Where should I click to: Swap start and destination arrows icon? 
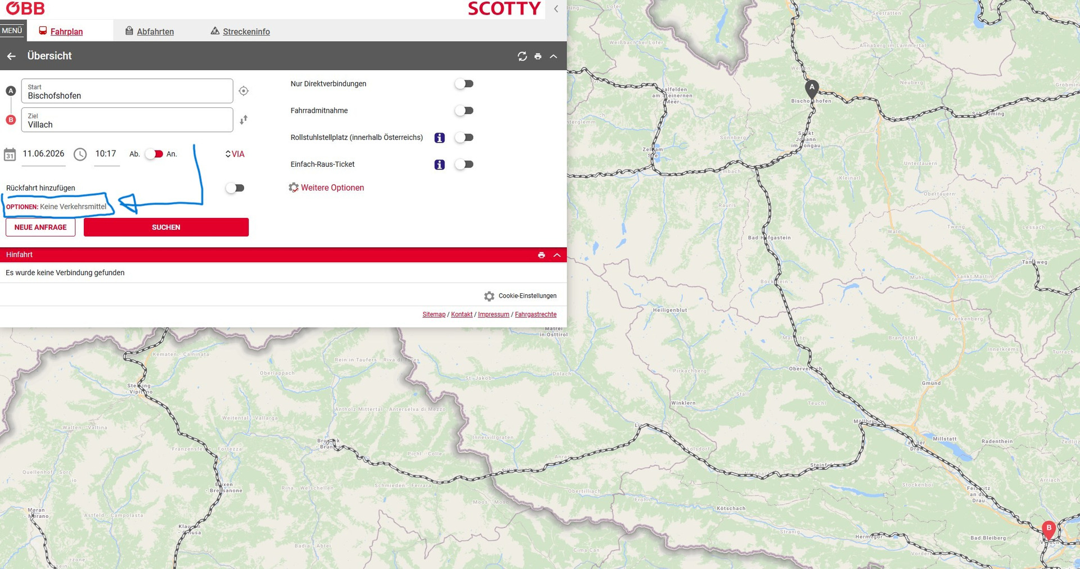click(244, 120)
